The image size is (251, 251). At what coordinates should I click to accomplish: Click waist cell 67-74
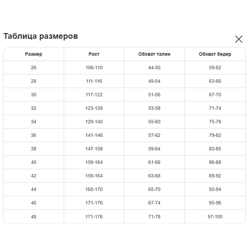[x=154, y=203]
